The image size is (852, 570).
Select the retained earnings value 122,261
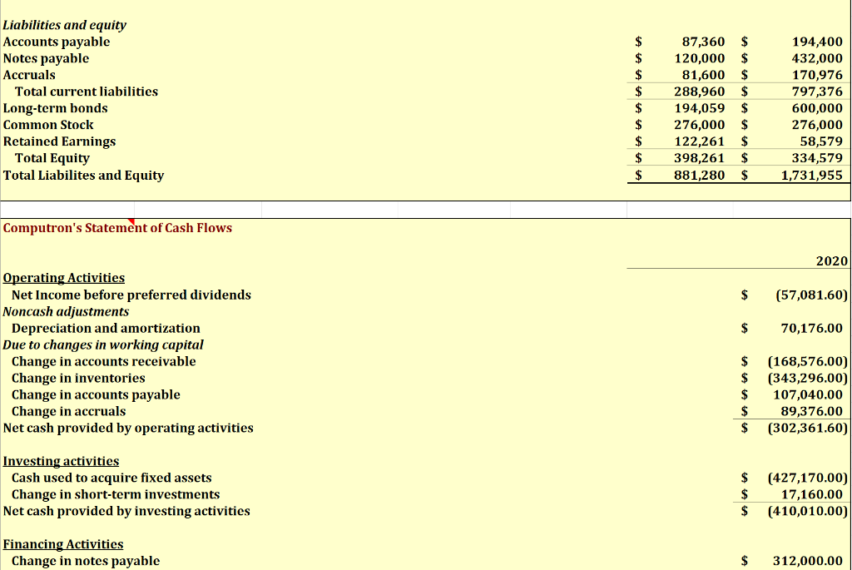pos(699,141)
